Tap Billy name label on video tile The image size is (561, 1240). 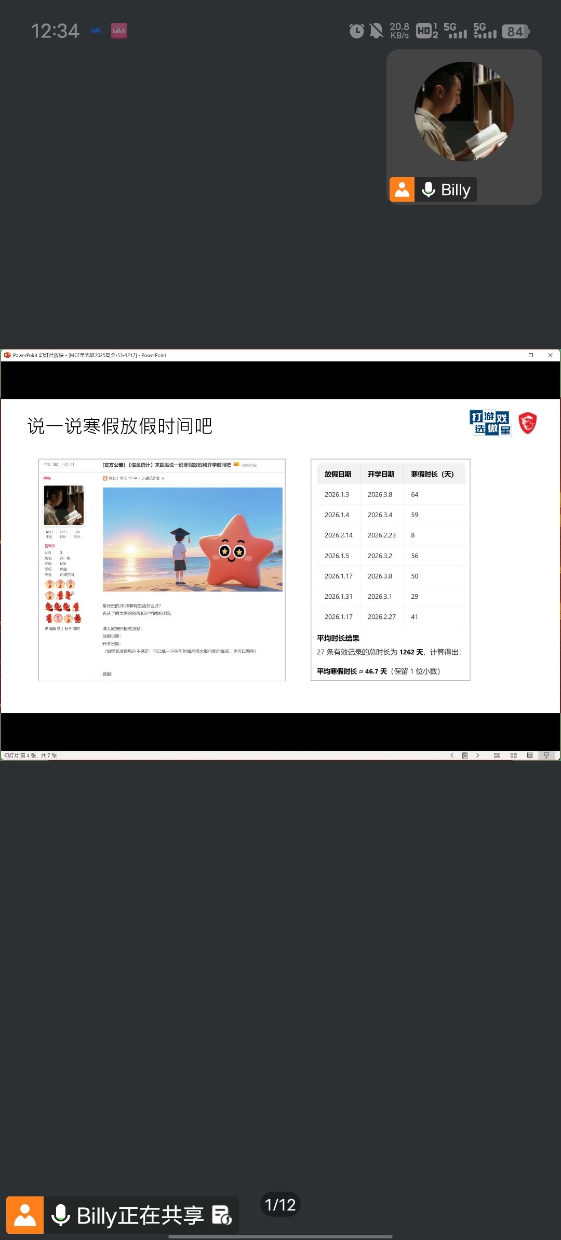pos(456,190)
